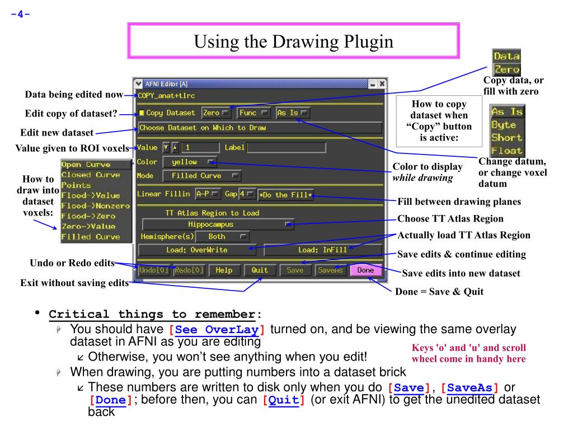Screen dimensions: 573x430
Task: Click the *Do the Fill* button
Action: 286,195
